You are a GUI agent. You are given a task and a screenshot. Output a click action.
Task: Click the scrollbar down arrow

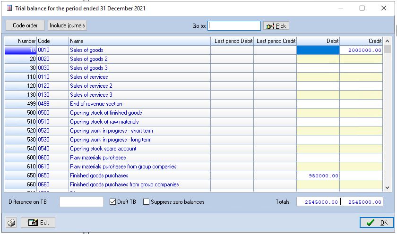click(387, 187)
